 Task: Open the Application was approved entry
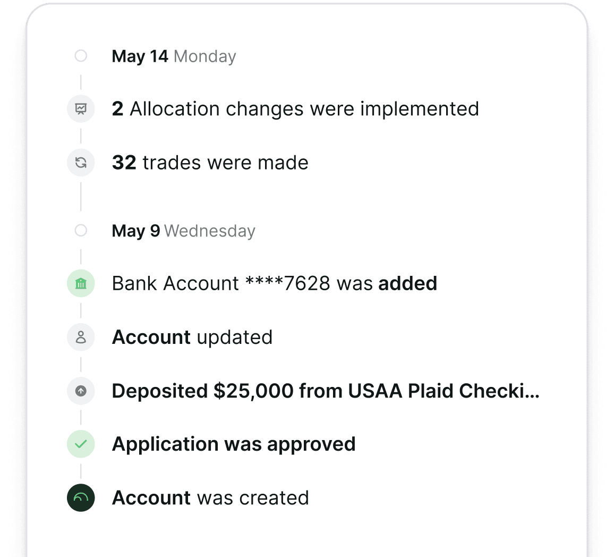234,444
